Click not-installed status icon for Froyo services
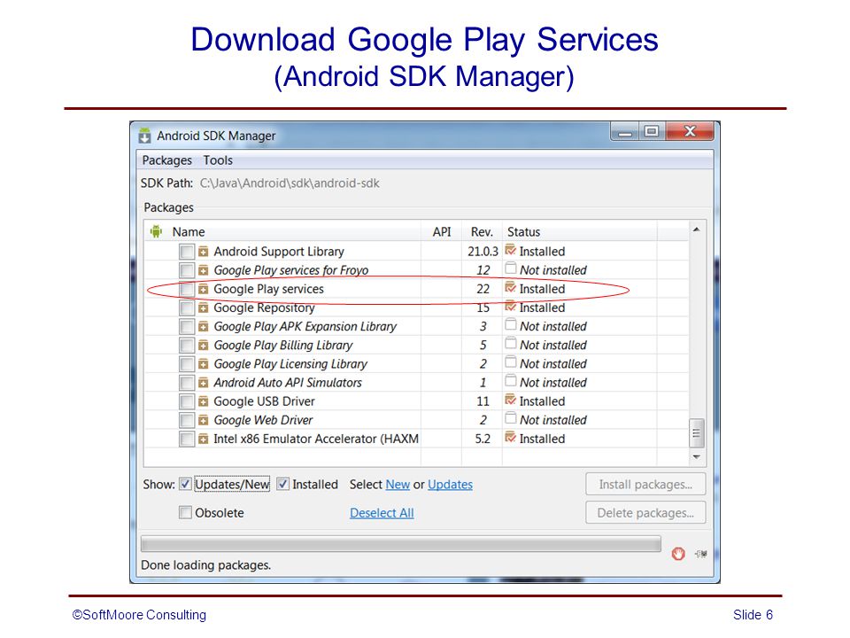This screenshot has width=850, height=638. [x=510, y=268]
